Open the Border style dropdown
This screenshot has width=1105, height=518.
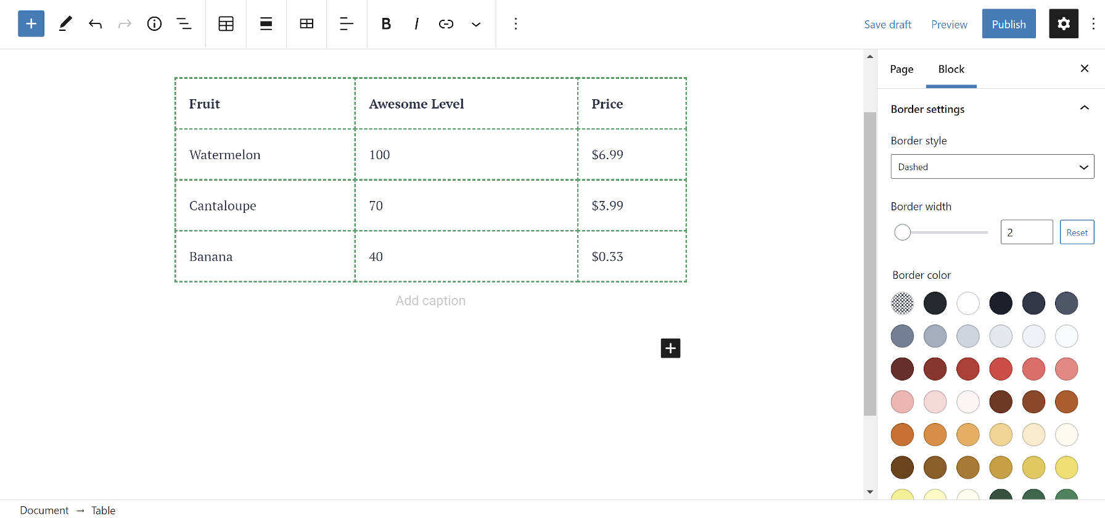(x=992, y=166)
